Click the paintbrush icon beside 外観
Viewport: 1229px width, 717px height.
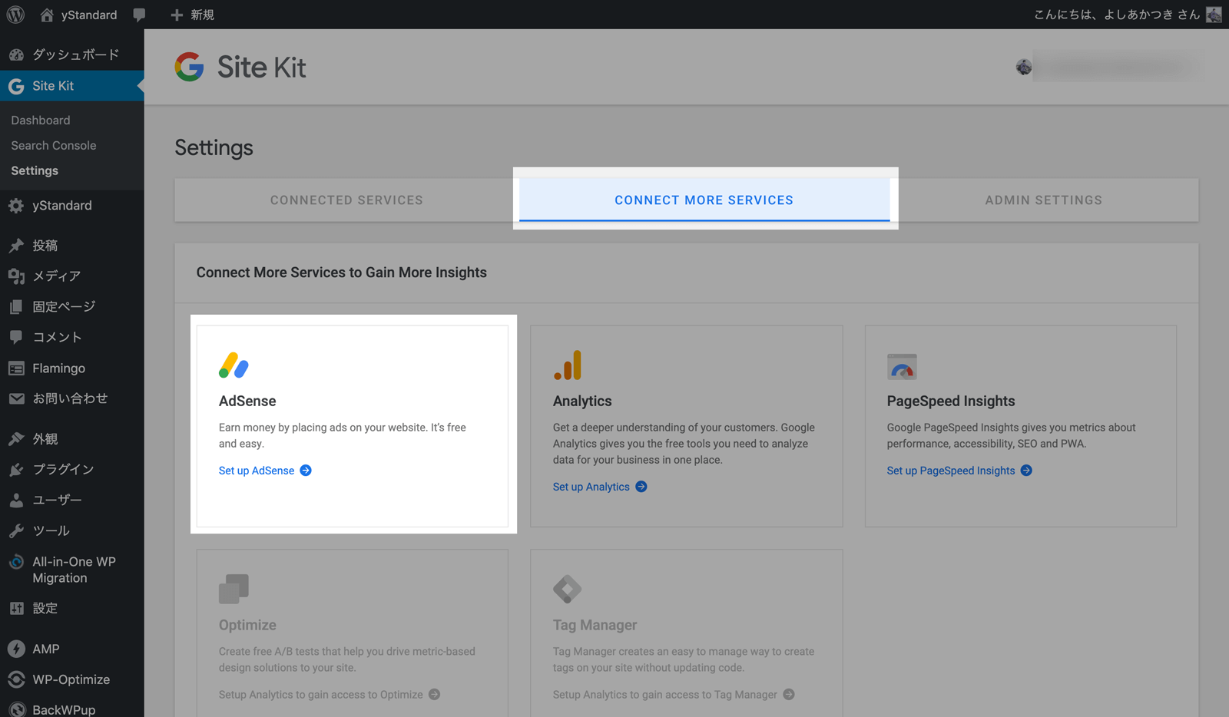pyautogui.click(x=16, y=439)
